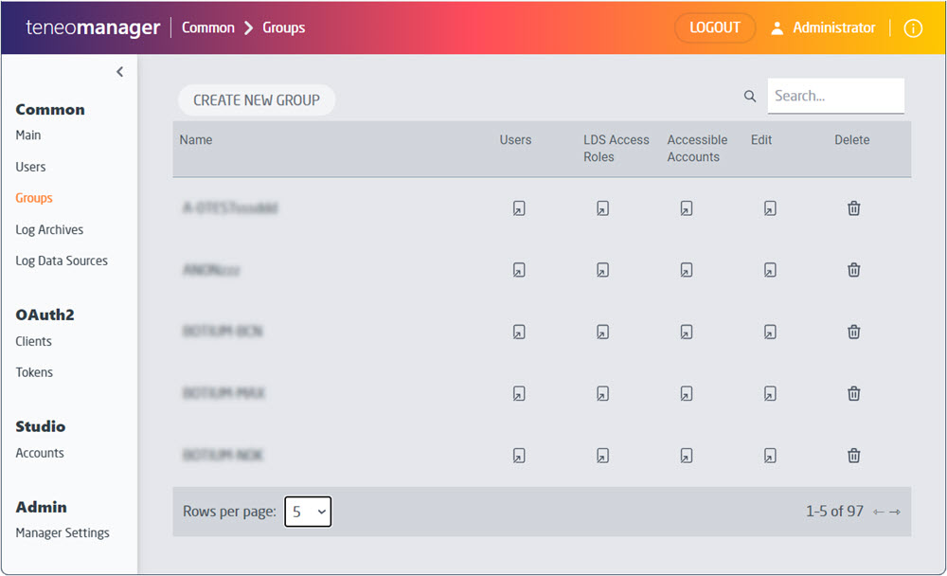Collapse the sidebar using the chevron
947x576 pixels.
[x=119, y=71]
